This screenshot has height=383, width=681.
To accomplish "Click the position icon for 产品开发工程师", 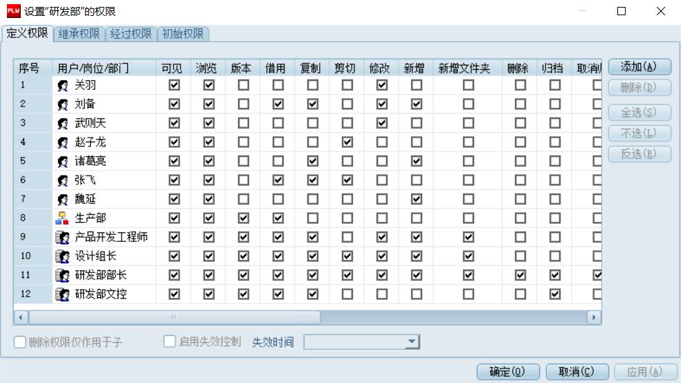I will [x=63, y=237].
